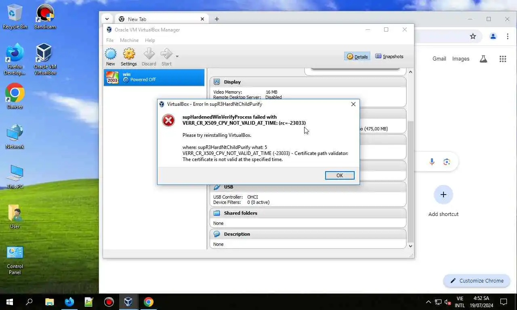
Task: Switch to the Snapshots view button
Action: click(x=389, y=57)
